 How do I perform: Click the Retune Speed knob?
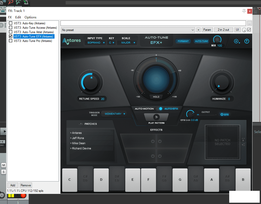tap(90, 82)
